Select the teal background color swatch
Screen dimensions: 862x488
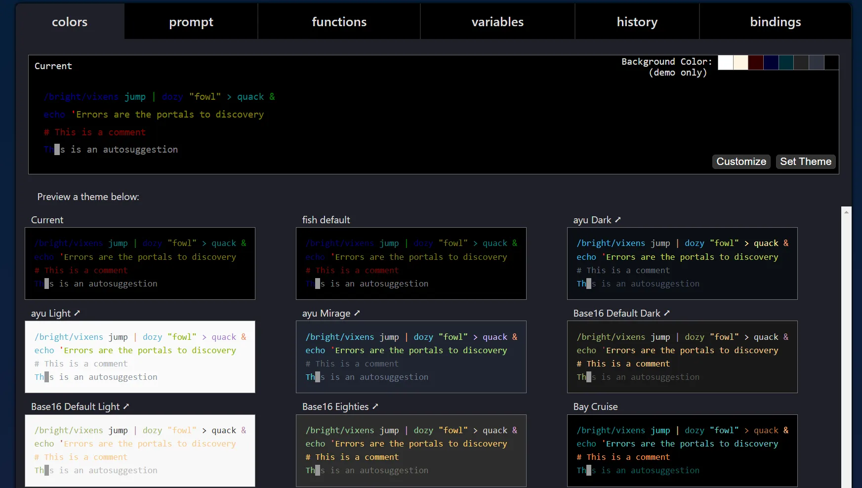(x=785, y=62)
